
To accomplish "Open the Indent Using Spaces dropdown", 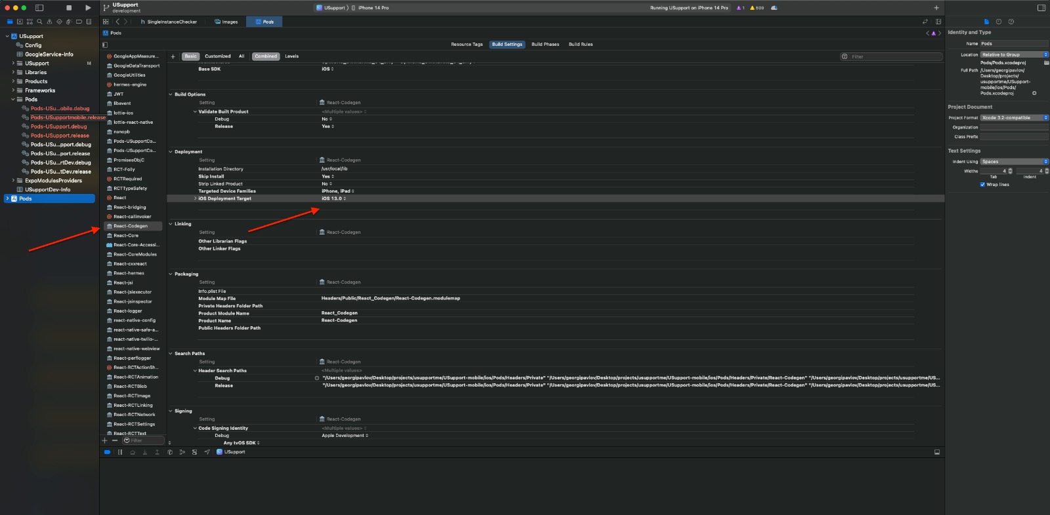I will (1014, 162).
